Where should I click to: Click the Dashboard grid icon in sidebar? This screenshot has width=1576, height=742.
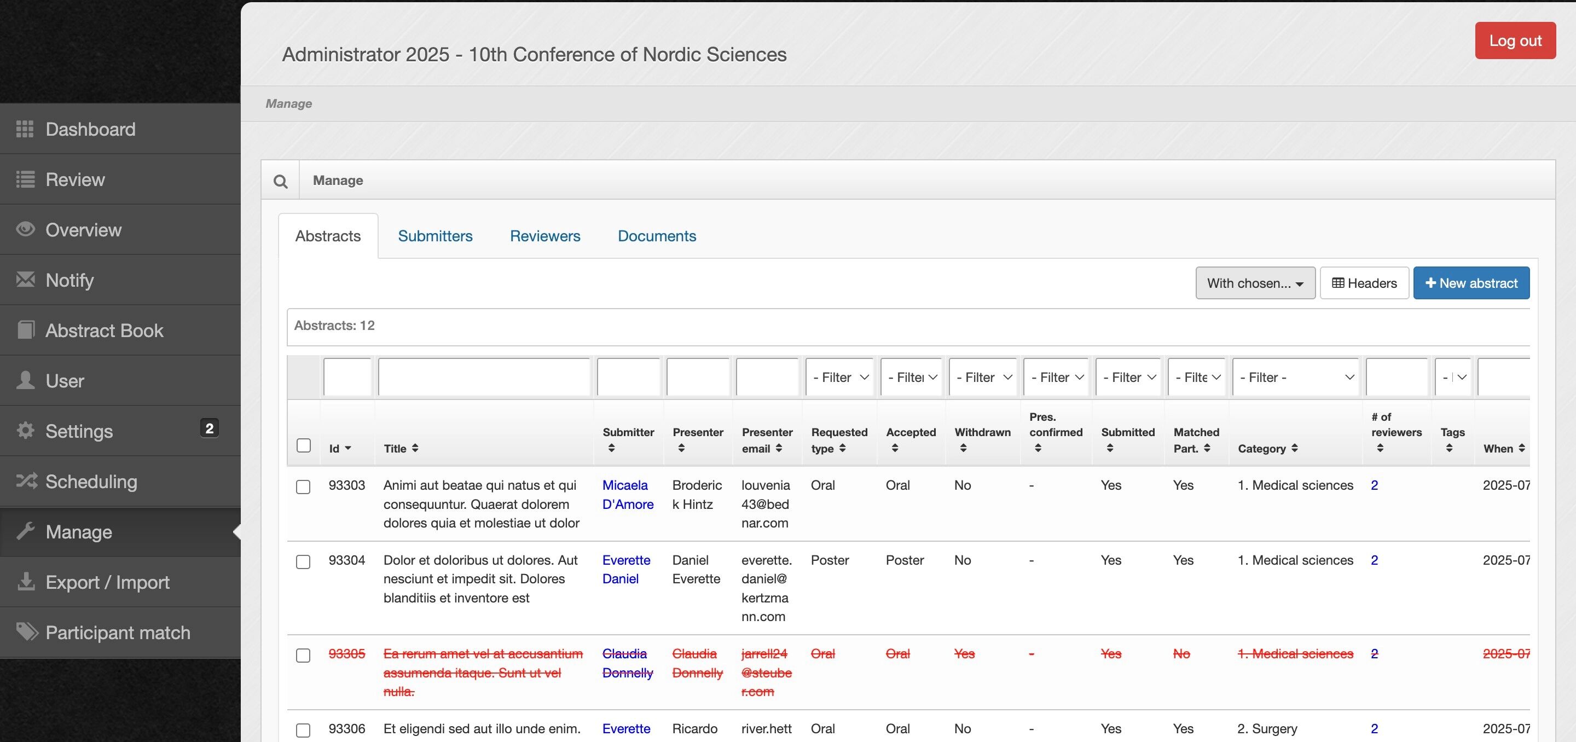coord(25,129)
